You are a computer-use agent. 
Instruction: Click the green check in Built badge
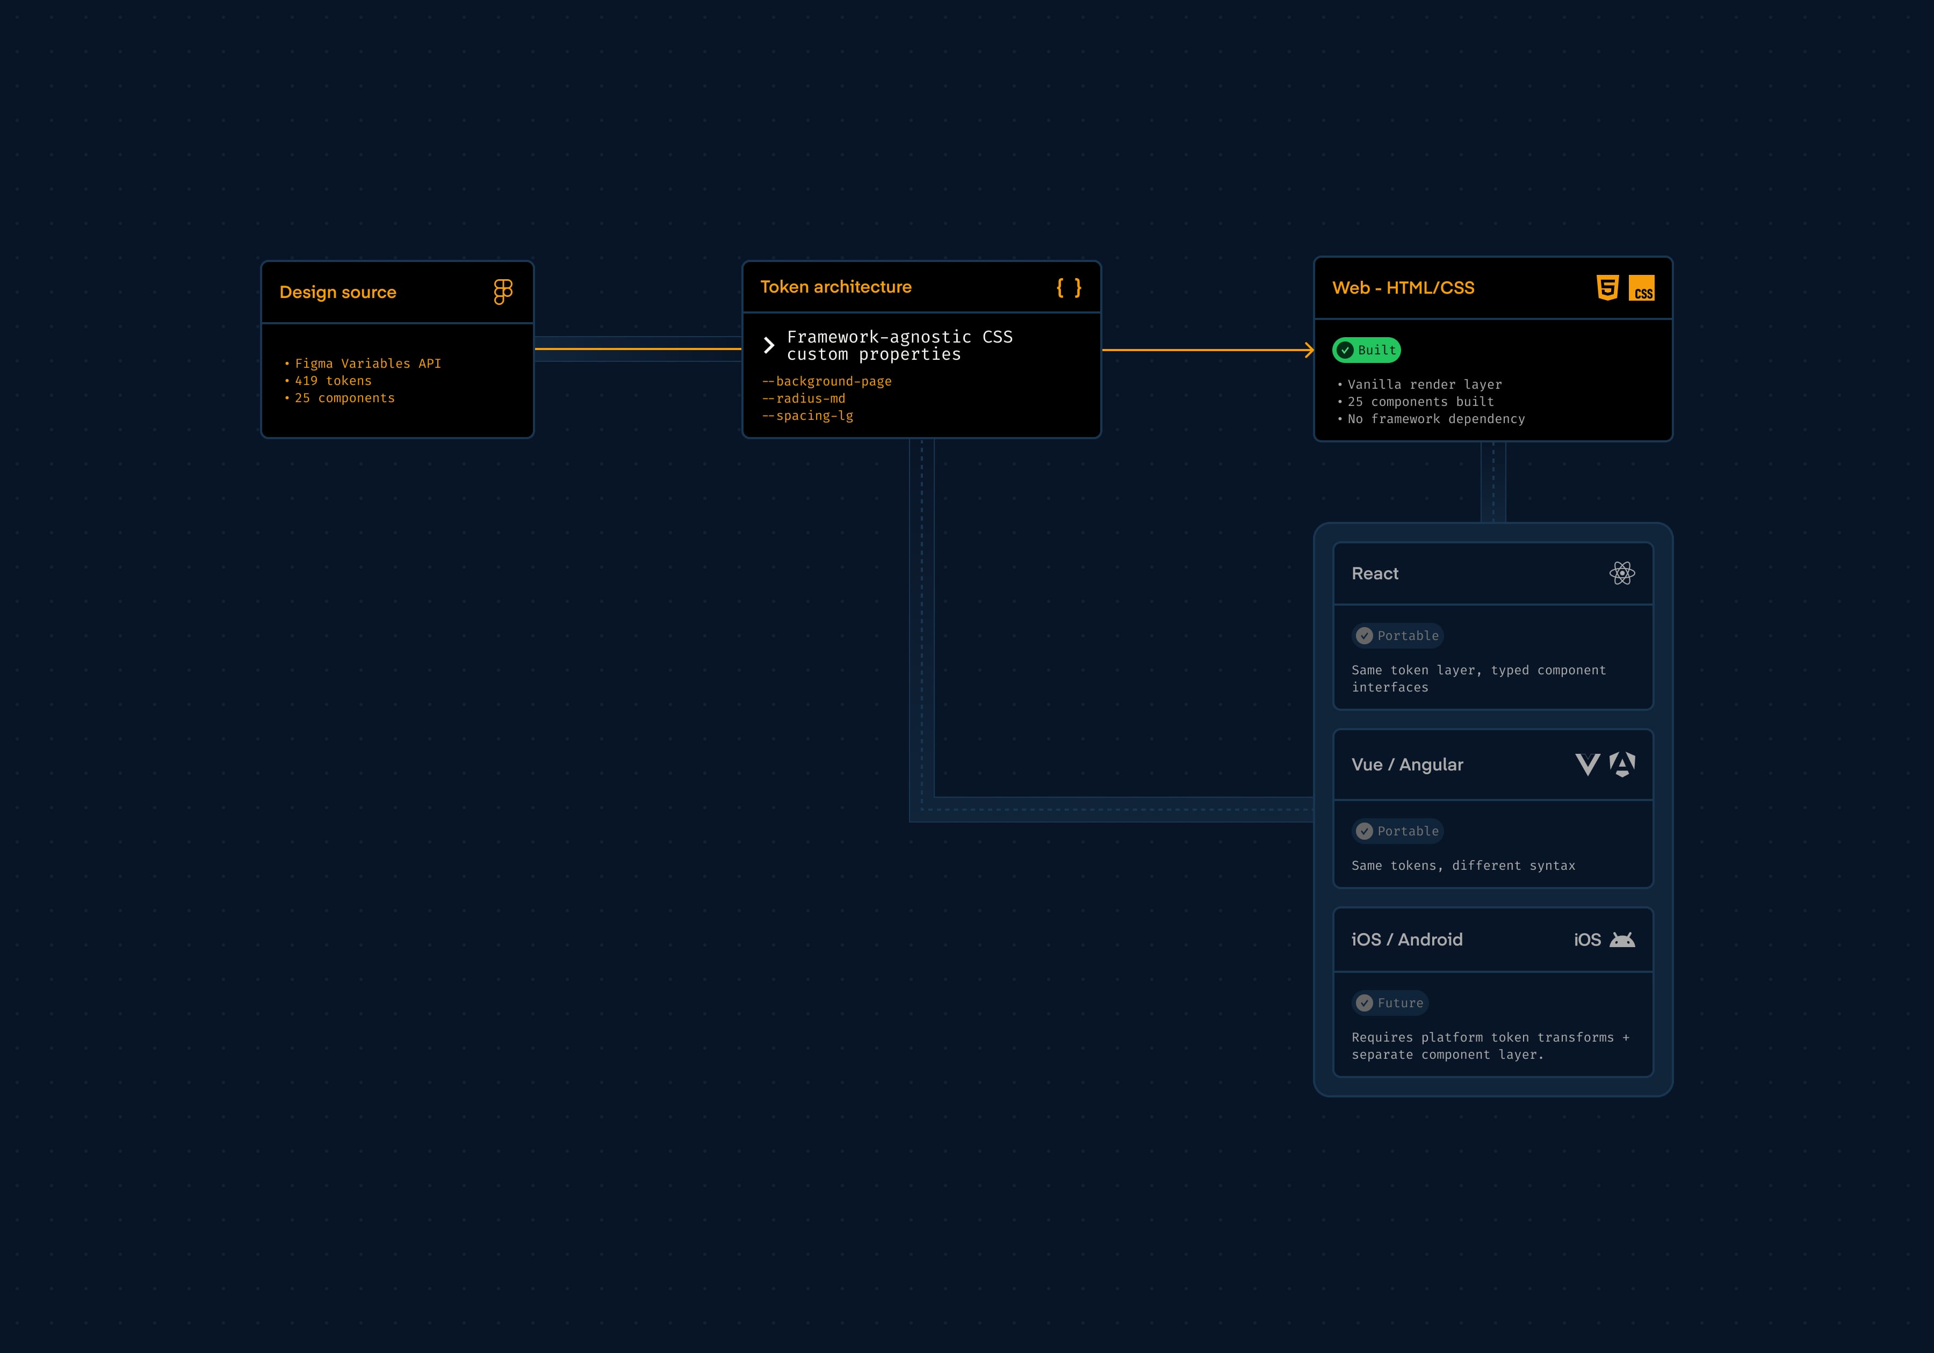coord(1345,350)
